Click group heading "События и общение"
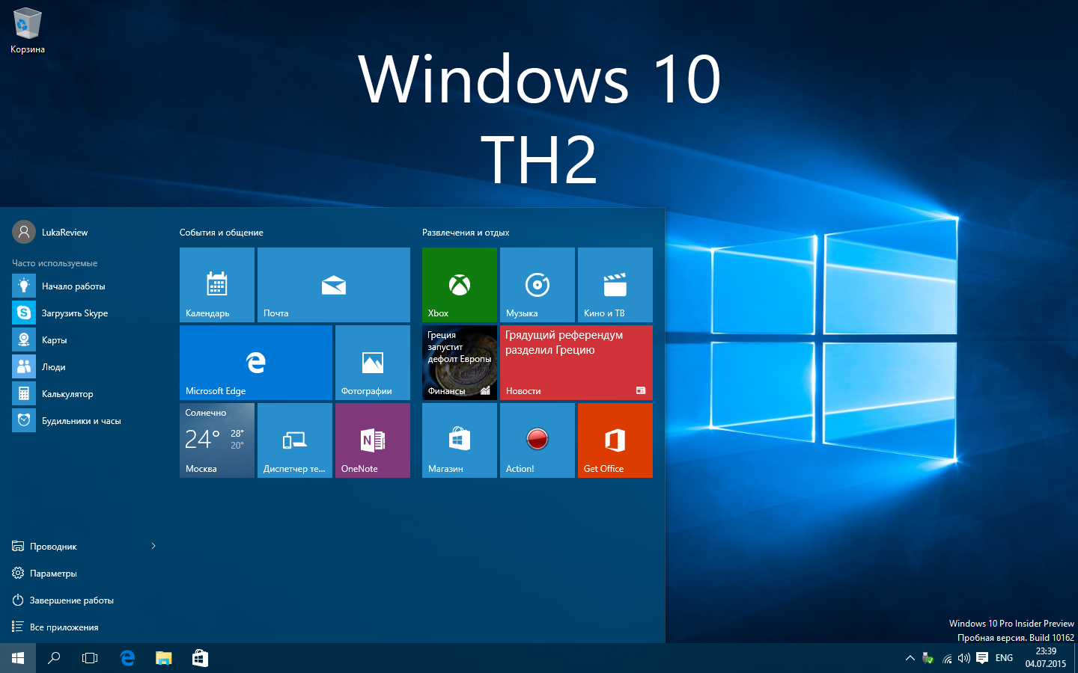 point(222,233)
